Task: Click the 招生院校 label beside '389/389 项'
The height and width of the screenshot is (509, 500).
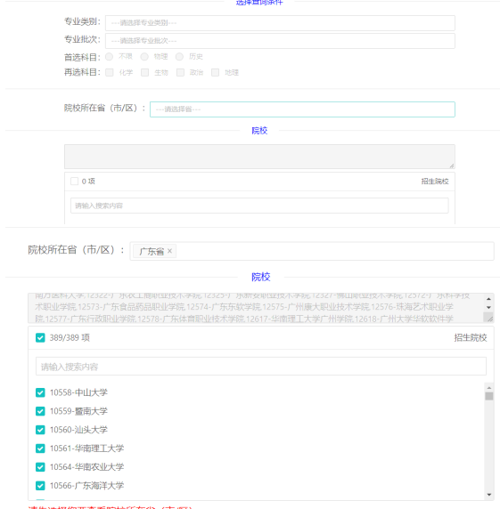Action: click(471, 337)
